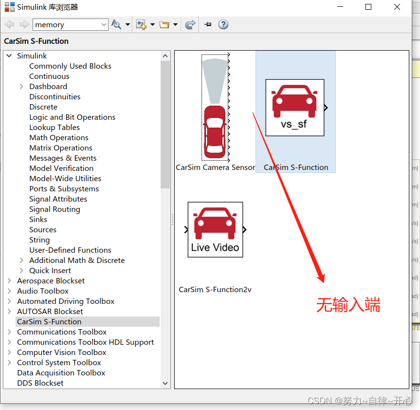
Task: Collapse the Simulink tree node
Action: [9, 56]
